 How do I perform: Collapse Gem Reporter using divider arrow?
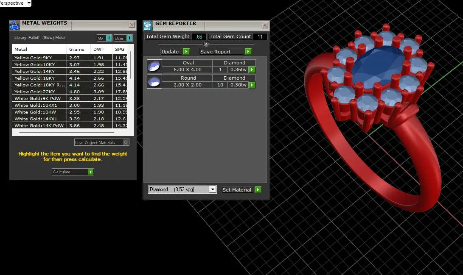click(206, 44)
